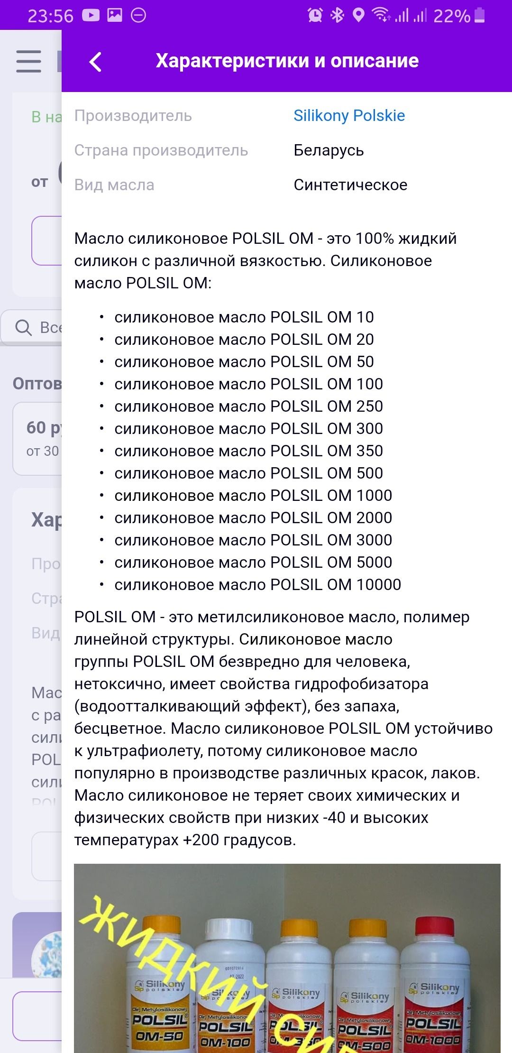Tap the paragraph about метилсиликоновое масло

[x=283, y=729]
